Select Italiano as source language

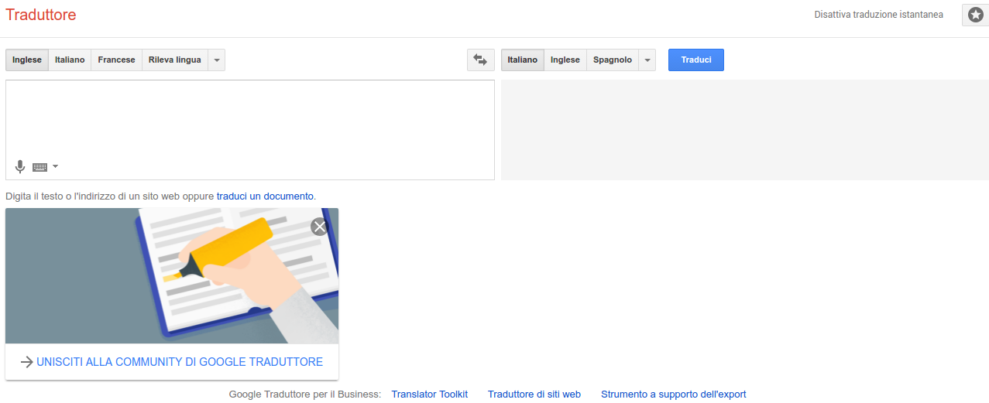click(70, 60)
